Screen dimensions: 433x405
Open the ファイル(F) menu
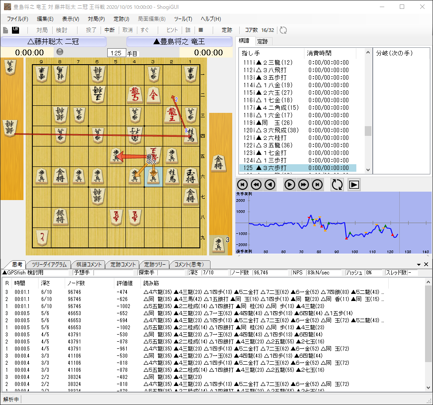(x=17, y=19)
